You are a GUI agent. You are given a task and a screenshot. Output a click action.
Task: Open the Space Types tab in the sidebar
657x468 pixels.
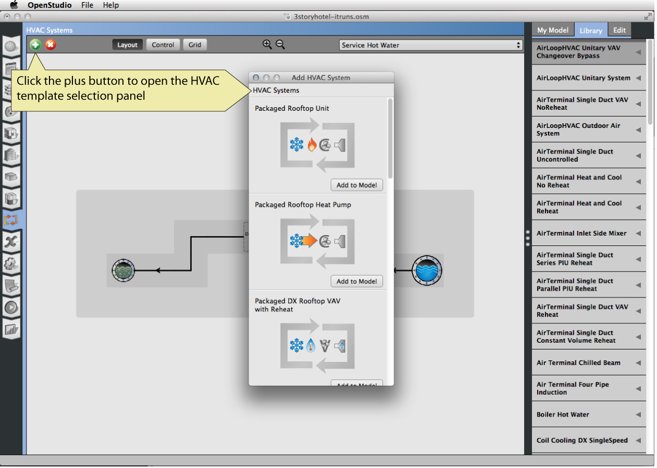[11, 133]
